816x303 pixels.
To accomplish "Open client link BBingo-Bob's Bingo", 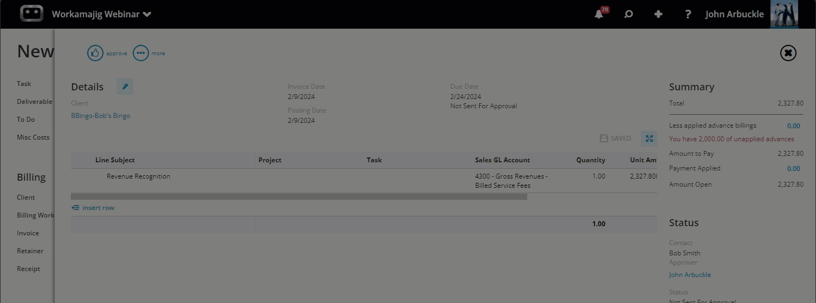I will point(101,115).
